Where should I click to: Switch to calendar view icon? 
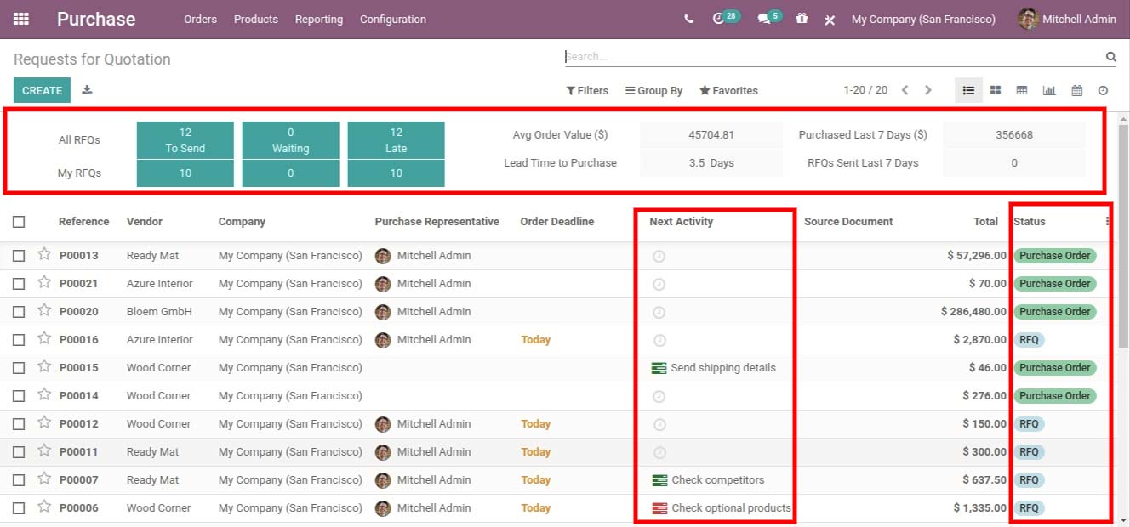[1076, 90]
